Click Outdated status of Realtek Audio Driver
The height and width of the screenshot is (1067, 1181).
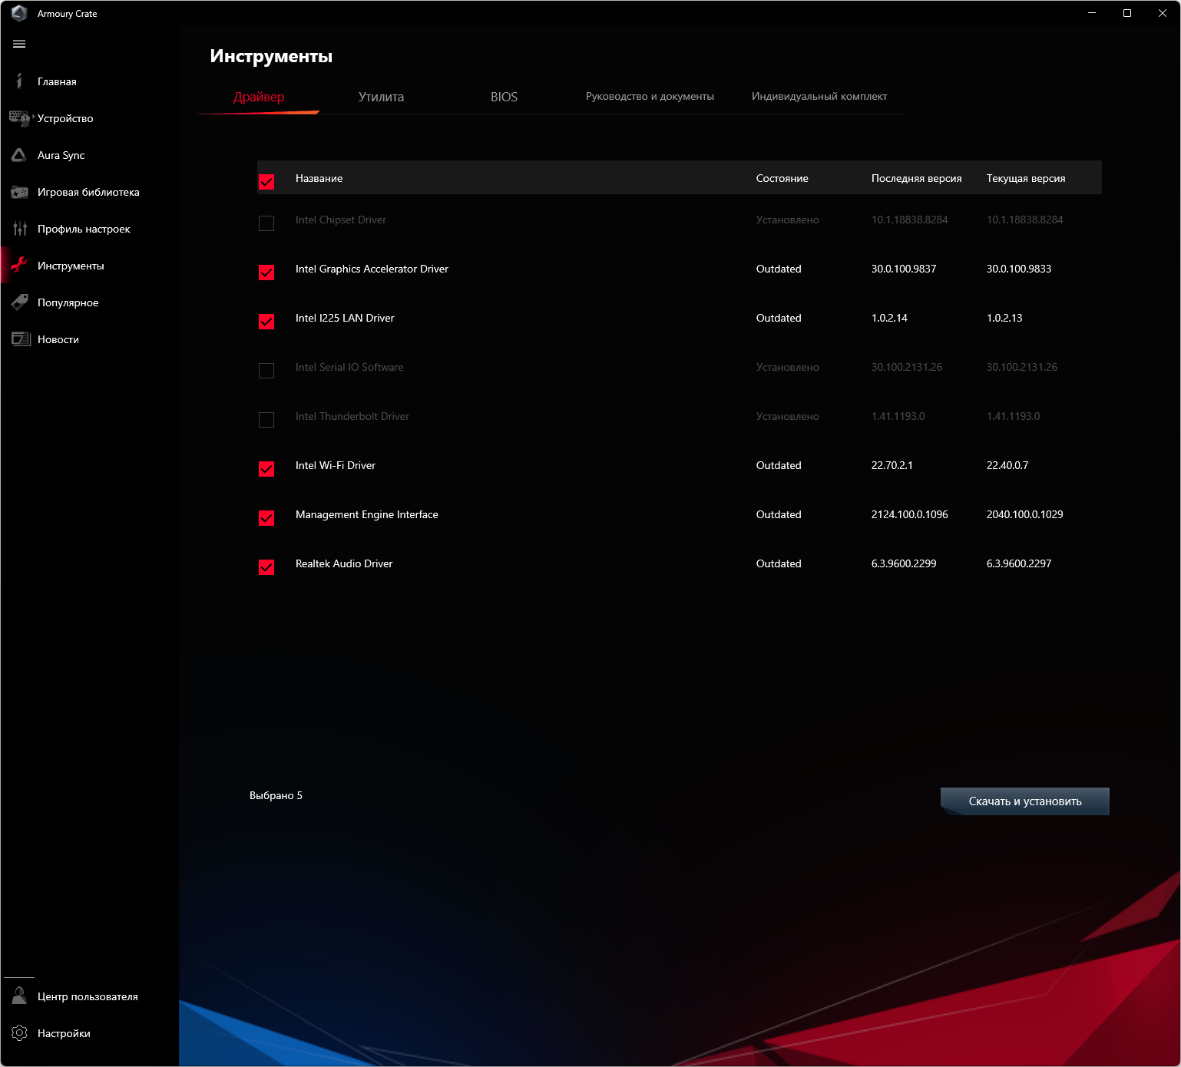click(x=779, y=563)
